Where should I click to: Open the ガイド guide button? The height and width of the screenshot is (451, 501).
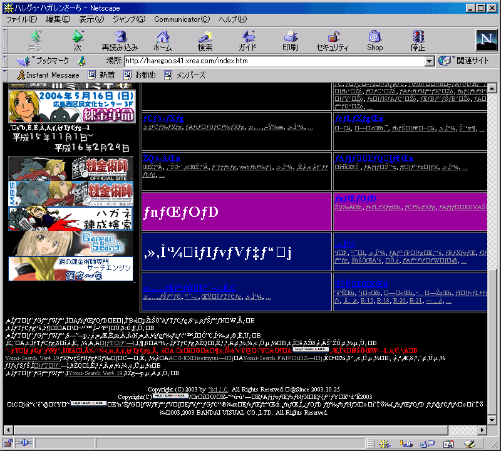[247, 41]
